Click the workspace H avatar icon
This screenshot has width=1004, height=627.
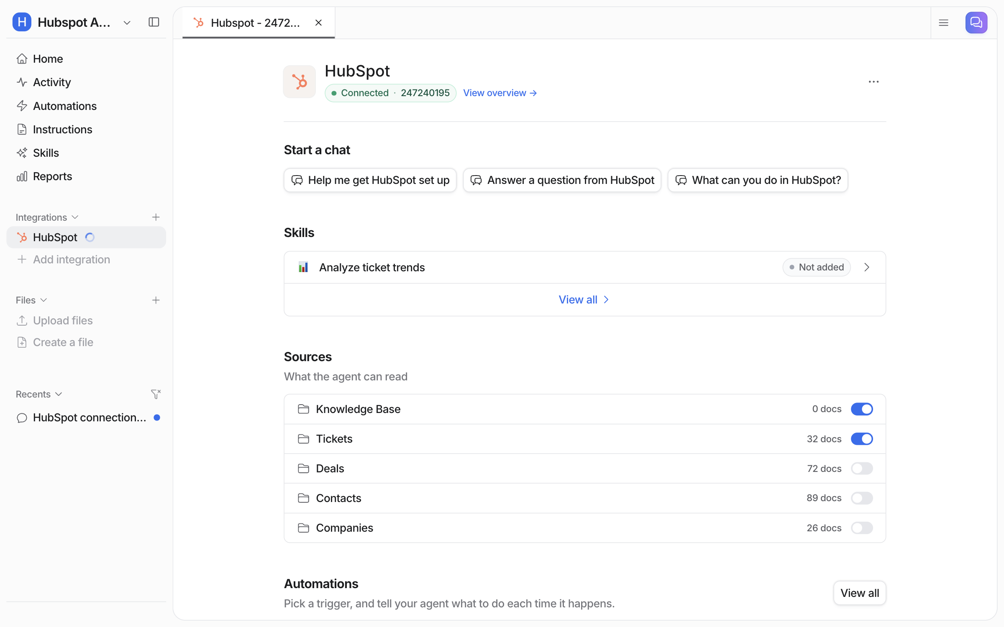22,22
